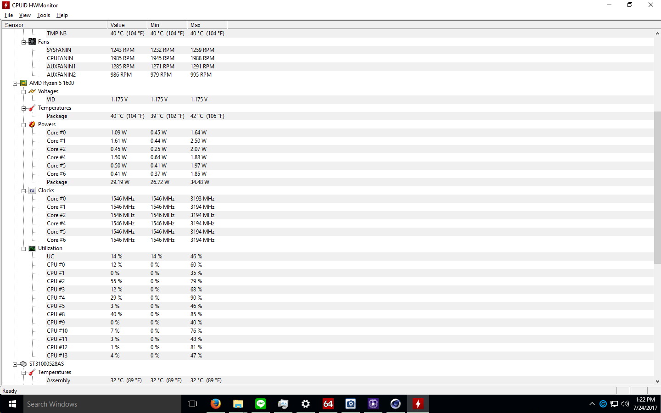Click the HWMonitor red taskbar icon

pos(418,404)
